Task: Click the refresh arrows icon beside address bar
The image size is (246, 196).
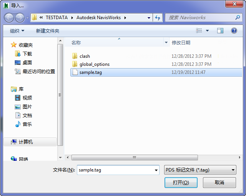Action: [x=158, y=18]
